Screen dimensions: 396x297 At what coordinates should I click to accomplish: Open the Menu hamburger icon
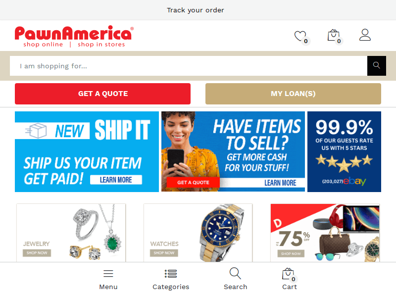pos(108,274)
